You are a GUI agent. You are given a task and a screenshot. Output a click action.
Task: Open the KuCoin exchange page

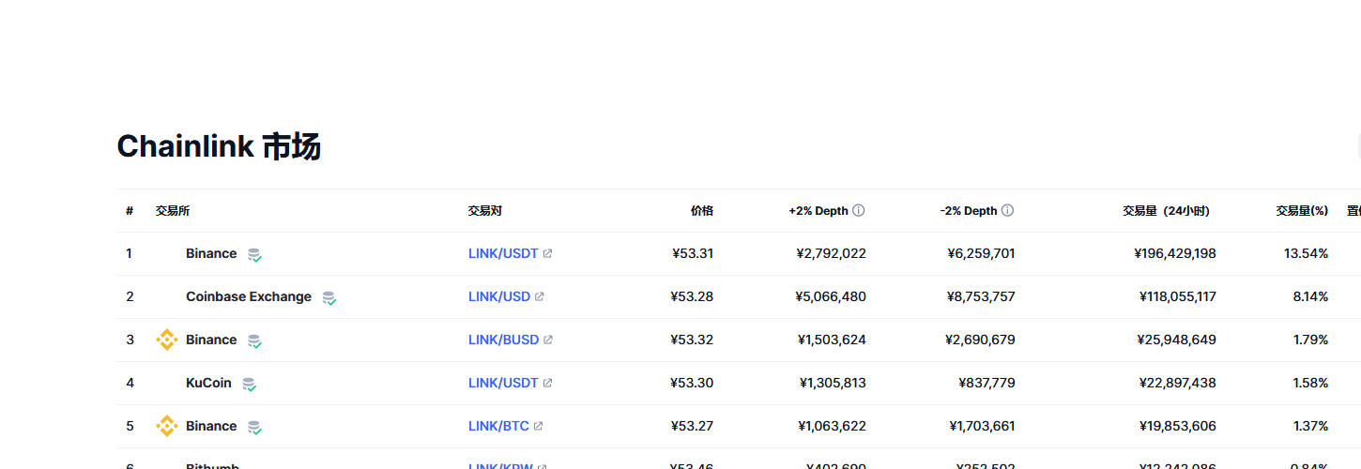point(208,383)
